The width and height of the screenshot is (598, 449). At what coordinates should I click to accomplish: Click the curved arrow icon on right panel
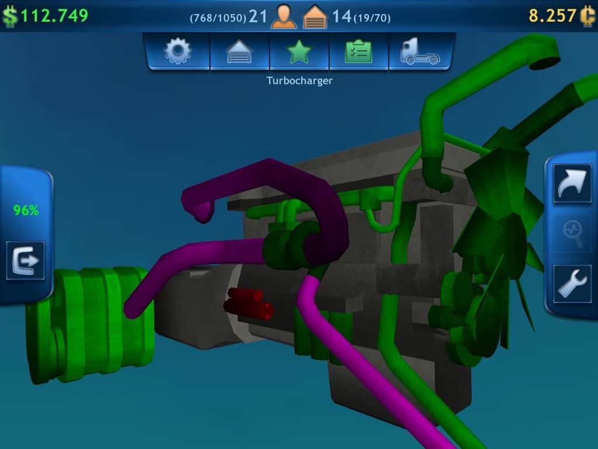coord(572,184)
